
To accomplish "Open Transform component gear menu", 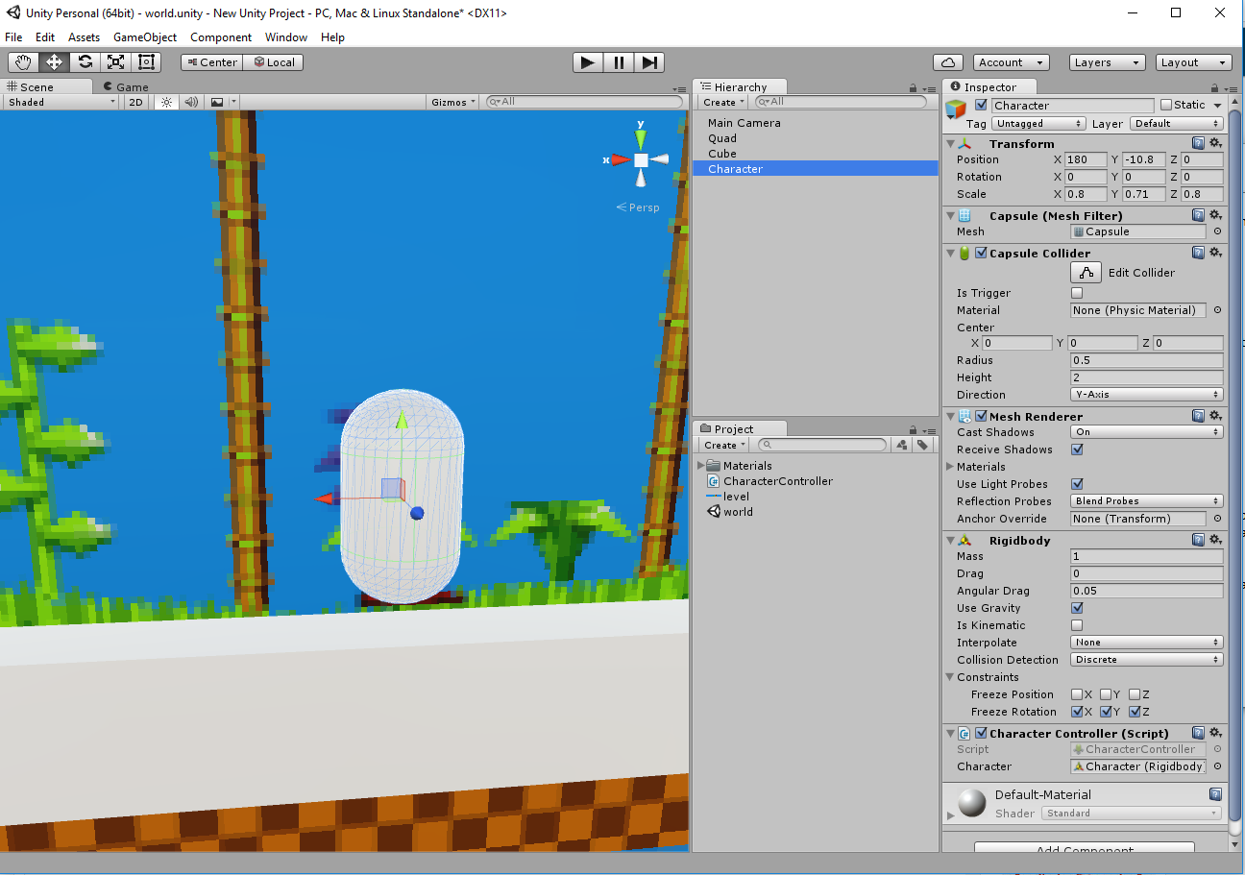I will point(1215,143).
